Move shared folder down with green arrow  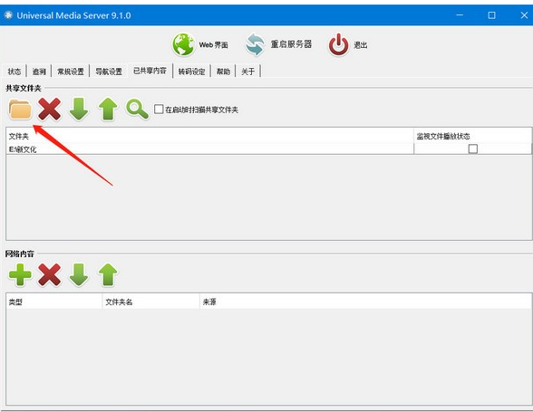coord(79,110)
